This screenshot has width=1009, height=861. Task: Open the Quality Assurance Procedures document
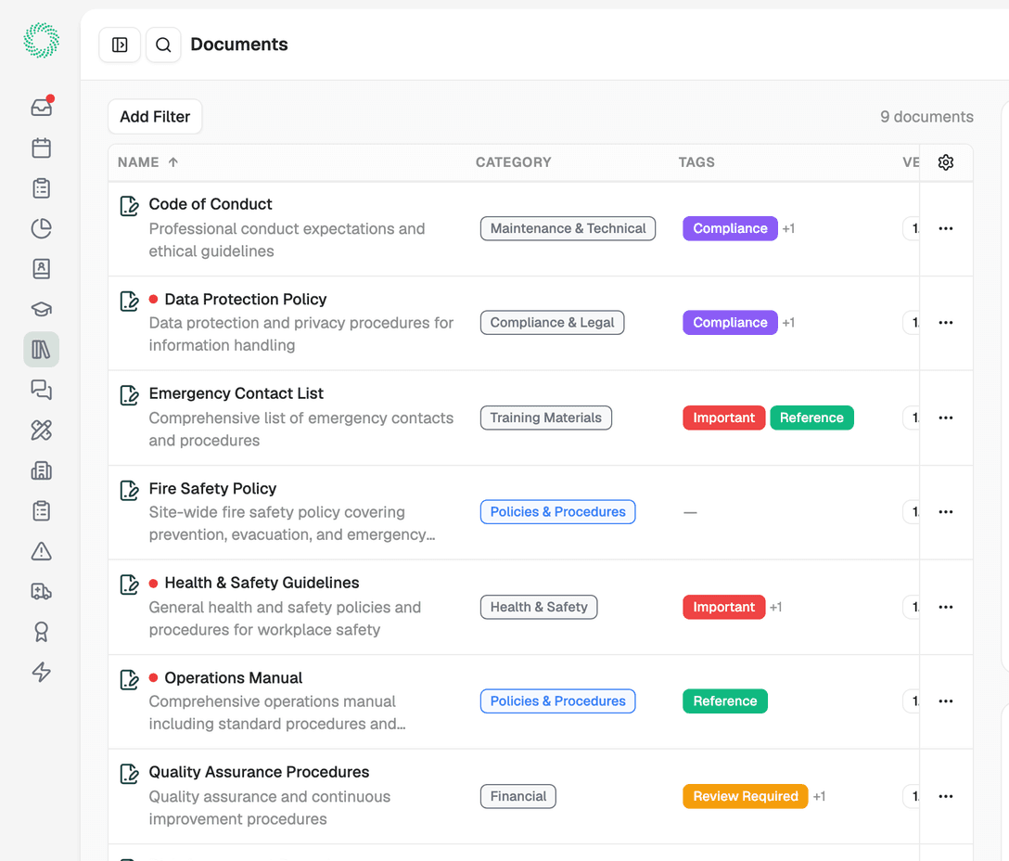[x=260, y=772]
